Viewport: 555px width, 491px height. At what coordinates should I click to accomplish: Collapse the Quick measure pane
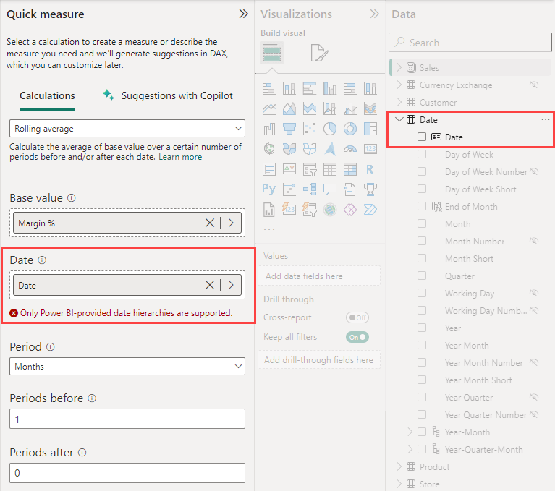244,14
